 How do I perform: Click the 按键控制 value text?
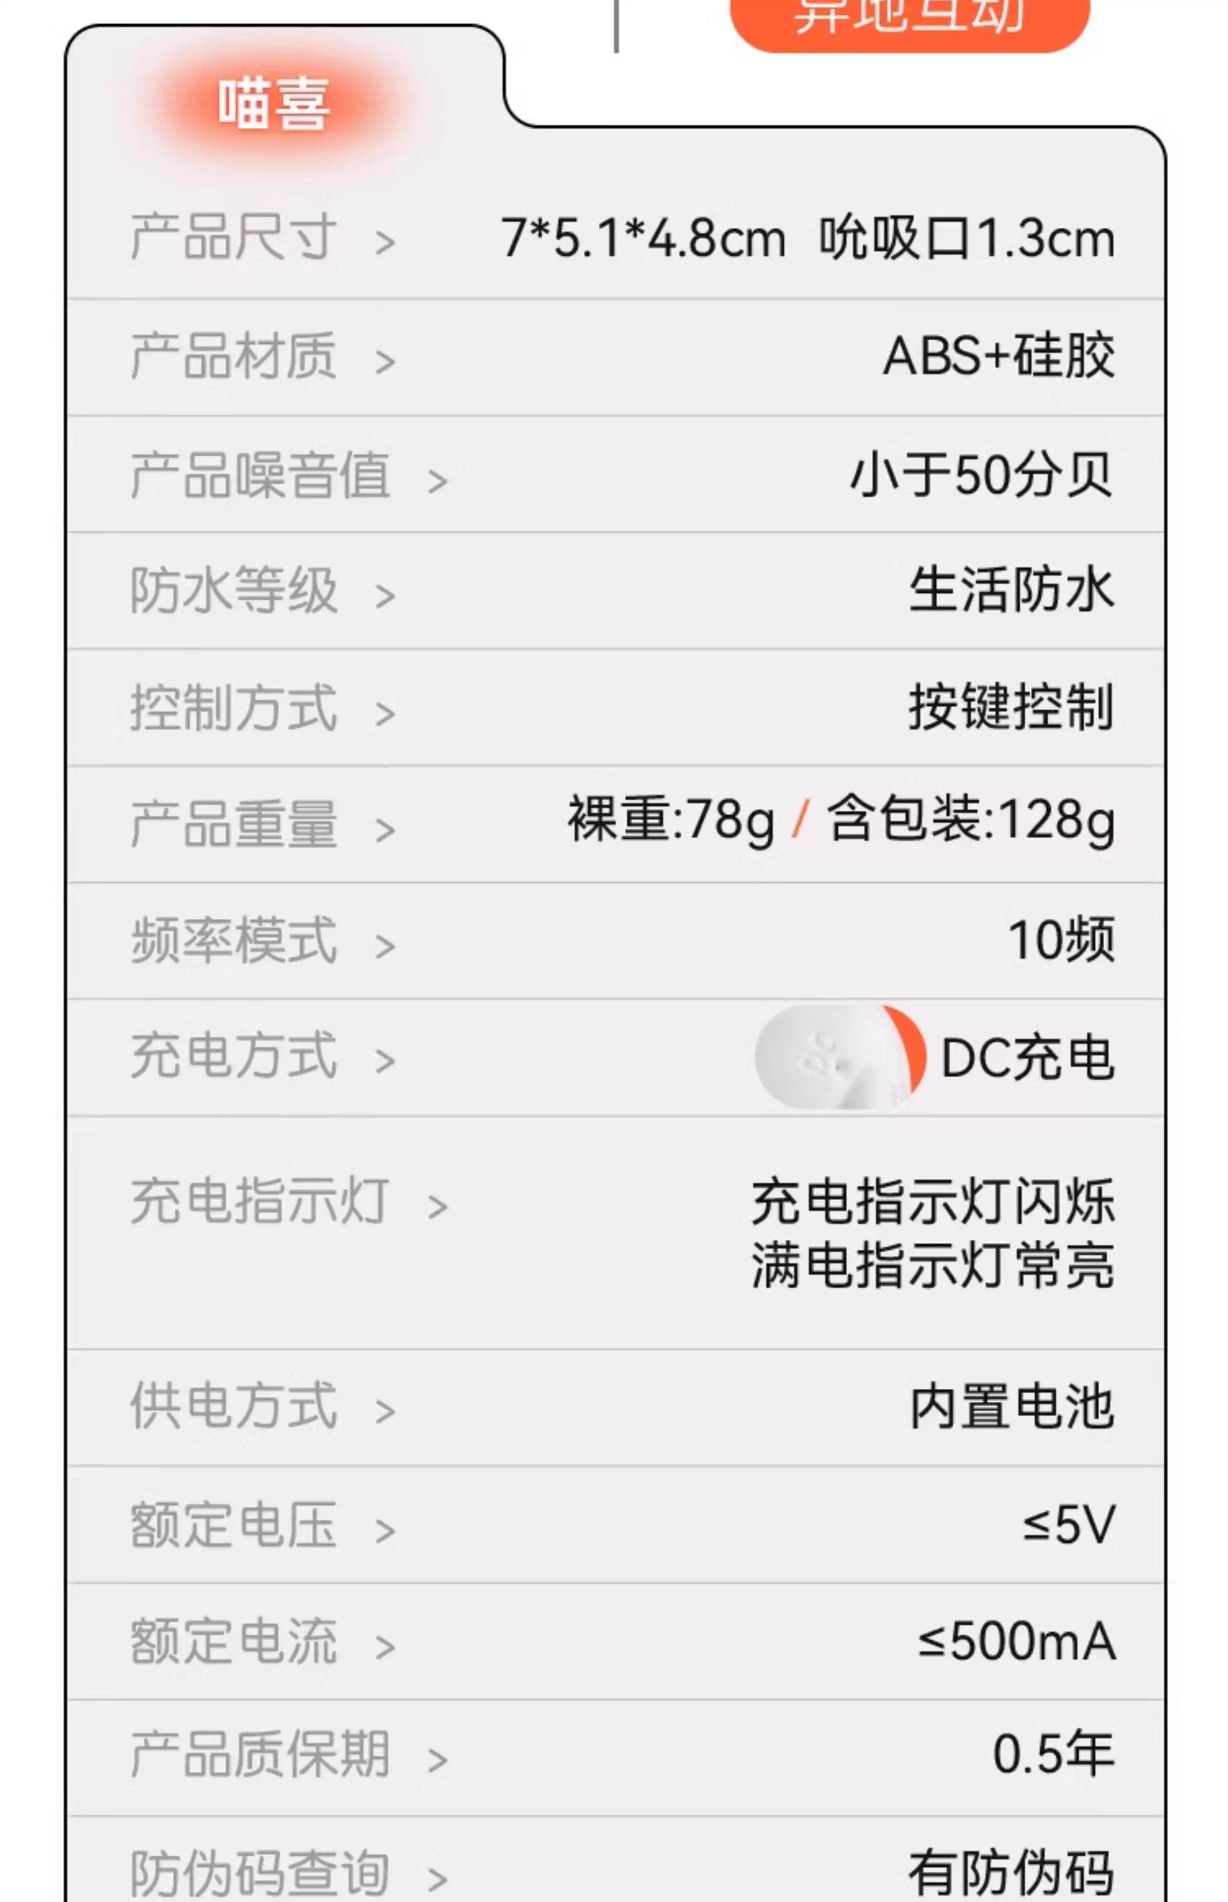pos(1010,707)
